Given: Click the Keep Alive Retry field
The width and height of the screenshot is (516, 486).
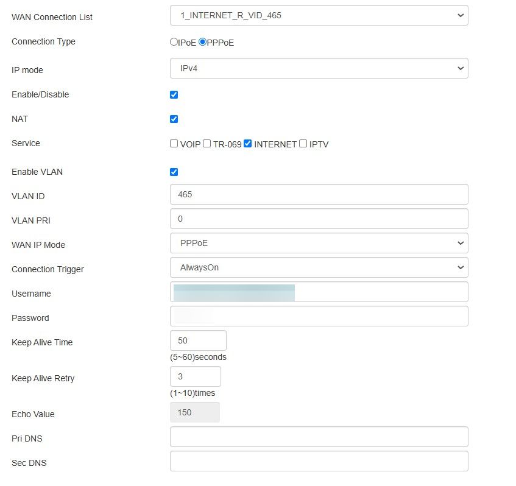Looking at the screenshot, I should click(195, 376).
